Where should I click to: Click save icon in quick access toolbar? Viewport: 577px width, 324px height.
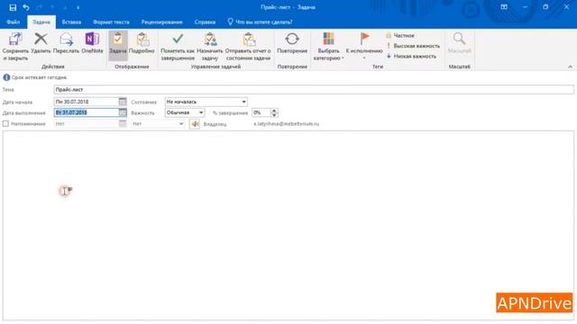(13, 7)
